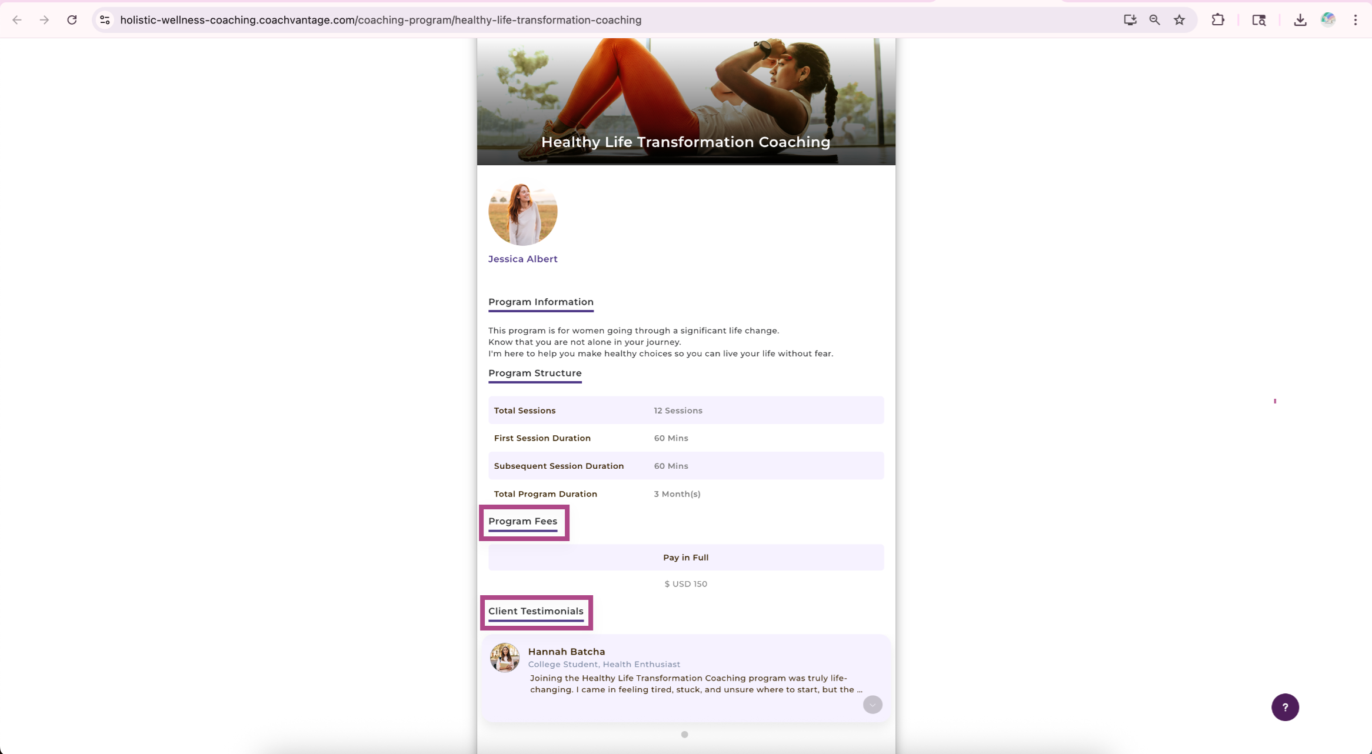Click the Program Structure heading

535,373
